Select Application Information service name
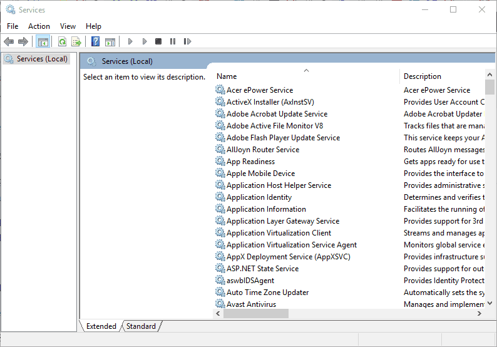Viewport: 497px width, 347px height. [x=266, y=209]
